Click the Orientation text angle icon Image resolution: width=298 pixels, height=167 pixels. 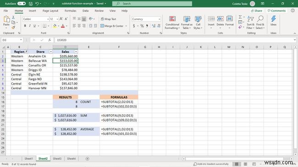91,19
